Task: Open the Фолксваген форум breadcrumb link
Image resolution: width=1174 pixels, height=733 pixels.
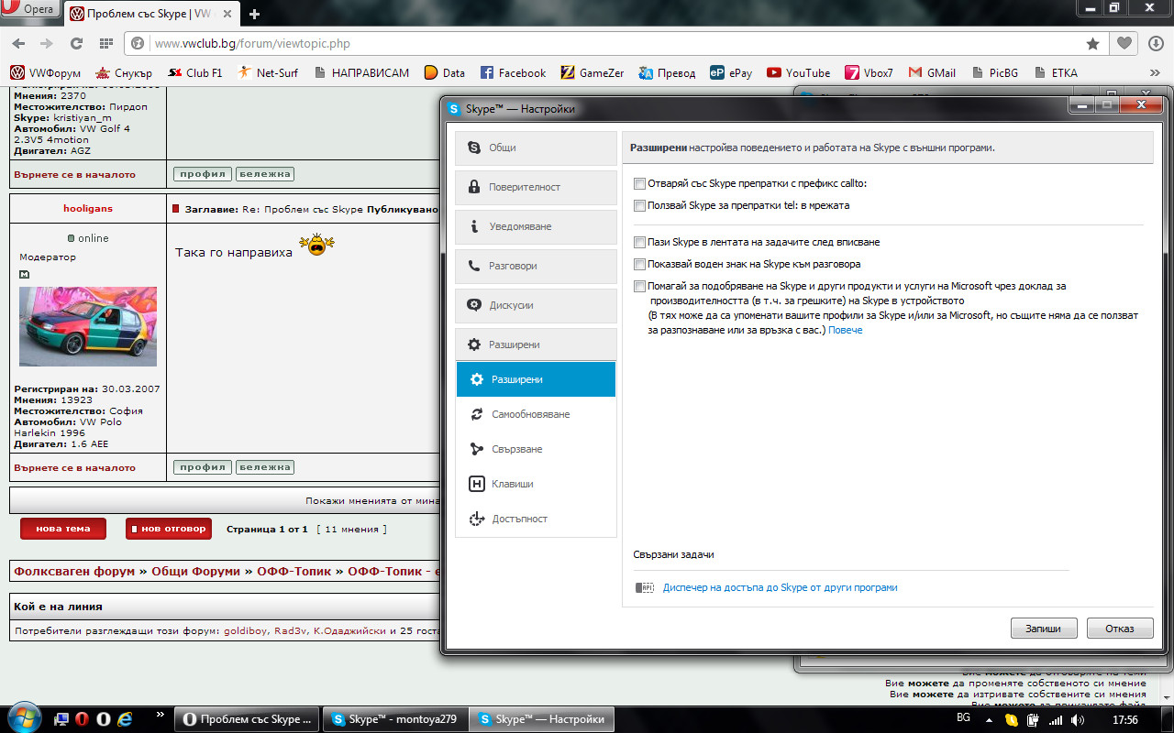Action: [x=74, y=571]
